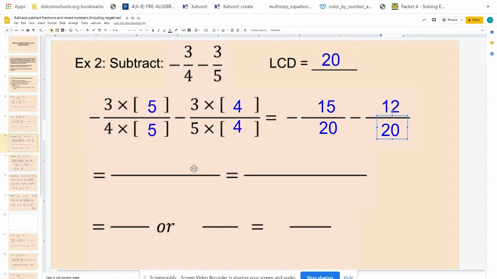Toggle italic formatting

point(158,30)
